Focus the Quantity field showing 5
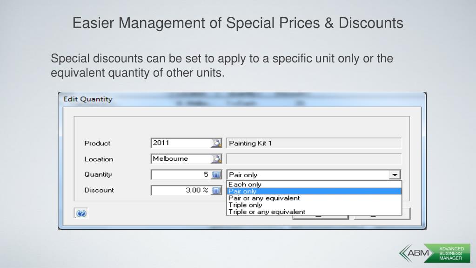476x268 pixels. click(181, 175)
